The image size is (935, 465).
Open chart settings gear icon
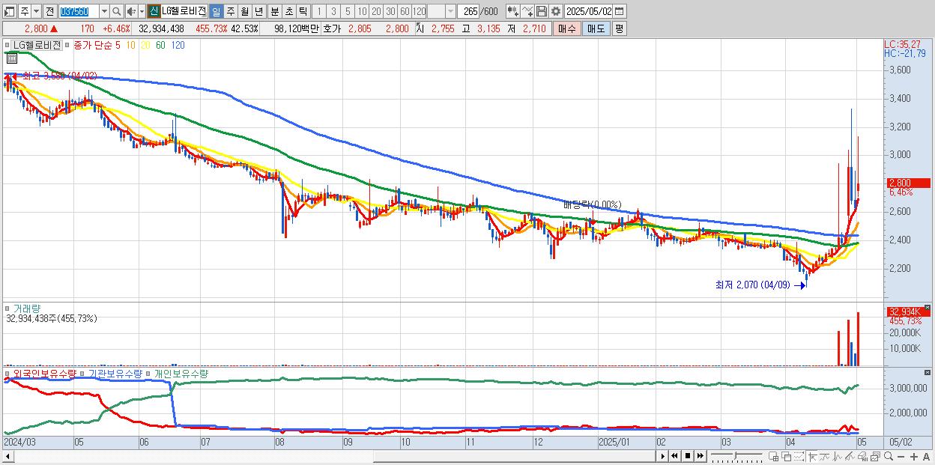point(556,11)
